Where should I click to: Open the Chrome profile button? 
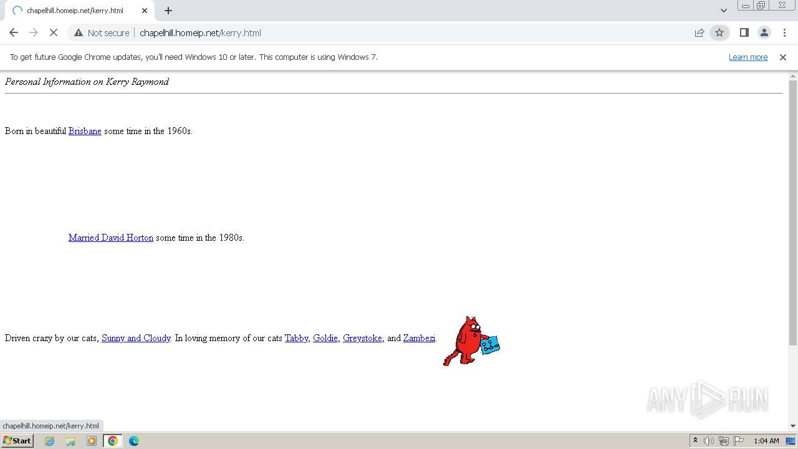tap(764, 32)
